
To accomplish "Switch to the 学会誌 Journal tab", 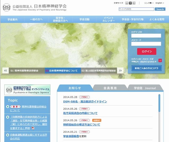I will click(145, 88).
